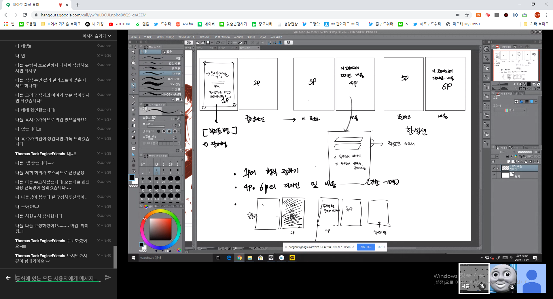Screen dimensions: 553x299
Task: Click the black main color swatch
Action: click(x=132, y=177)
